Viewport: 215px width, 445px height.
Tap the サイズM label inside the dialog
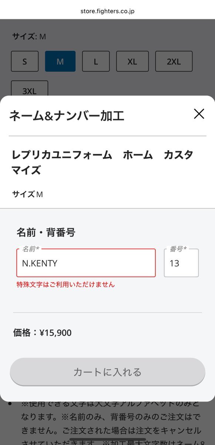pyautogui.click(x=28, y=194)
